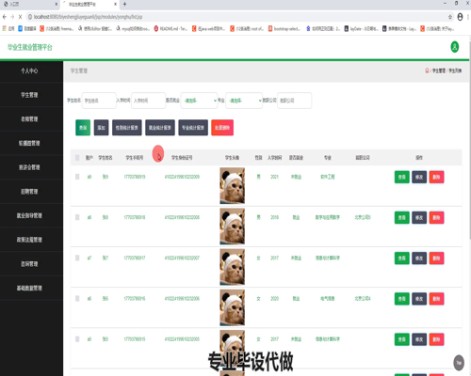Switch to the first browser tab
471x376 pixels.
(30, 4)
